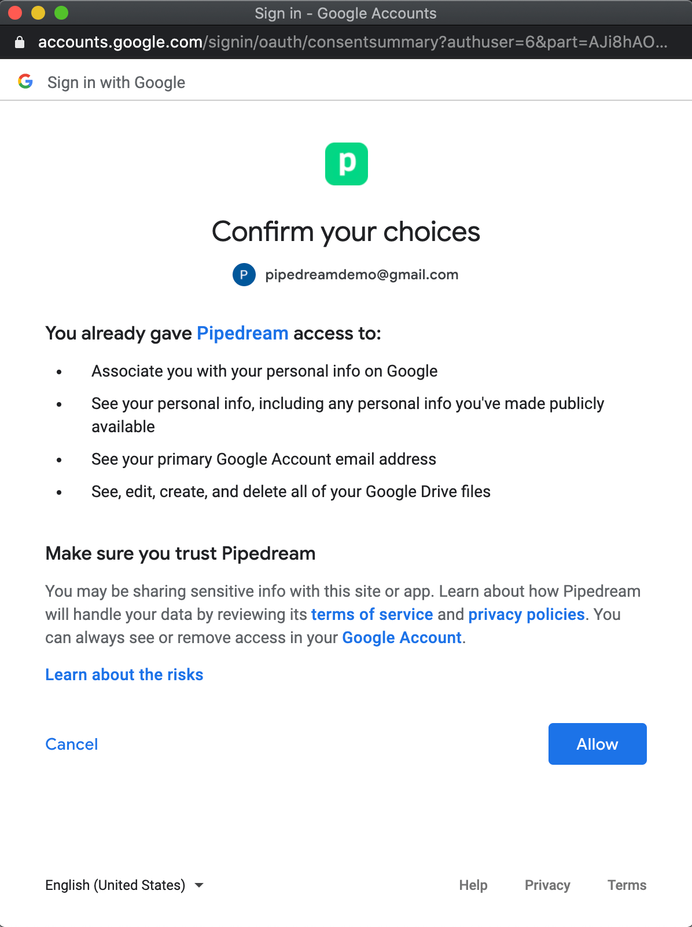Minimize window using yellow button
692x927 pixels.
[x=38, y=13]
